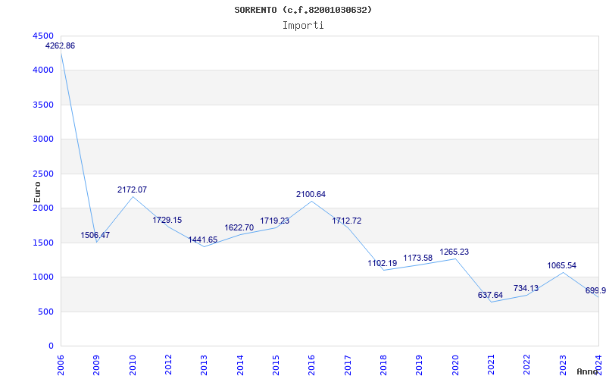
Task: Click the 2016 x-axis year label
Action: [x=312, y=365]
